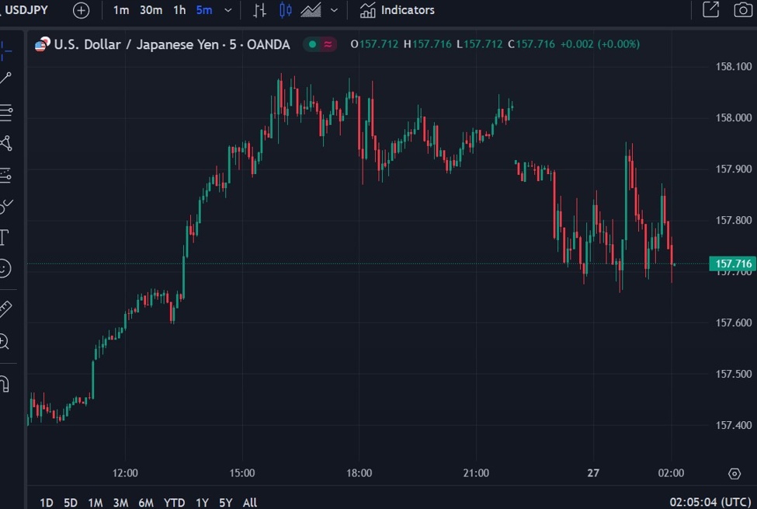Activate the zoom-in magnifier tool

(x=6, y=342)
